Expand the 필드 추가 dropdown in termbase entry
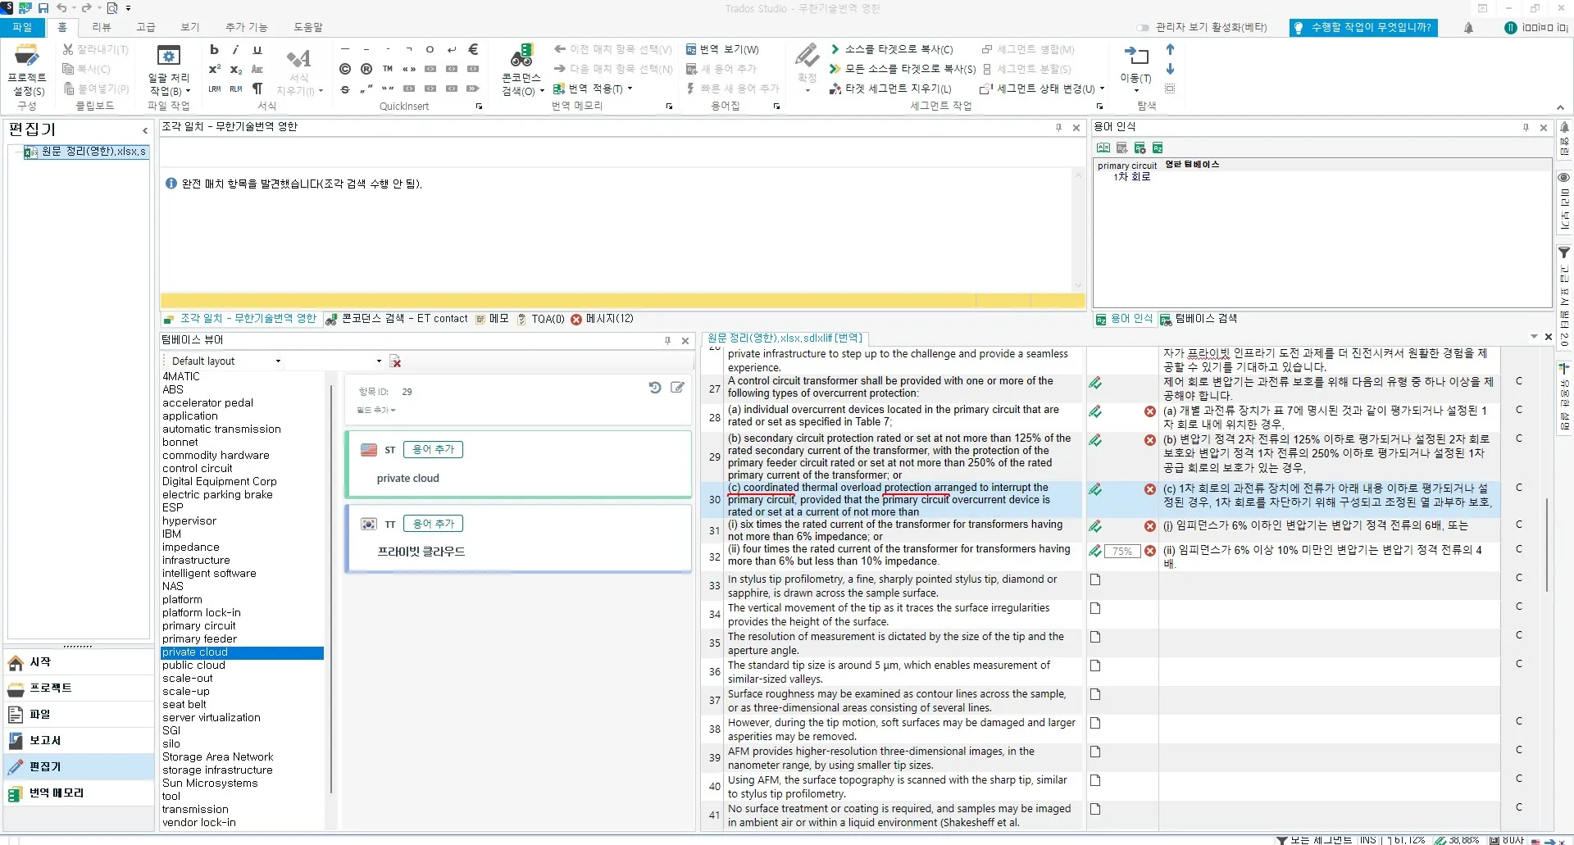1574x845 pixels. point(376,410)
